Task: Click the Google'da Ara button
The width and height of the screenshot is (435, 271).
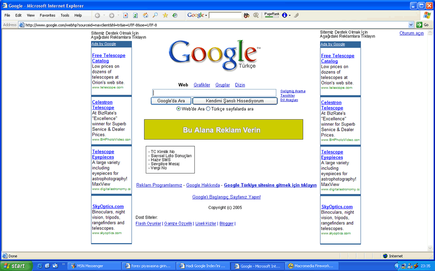Action: click(171, 101)
